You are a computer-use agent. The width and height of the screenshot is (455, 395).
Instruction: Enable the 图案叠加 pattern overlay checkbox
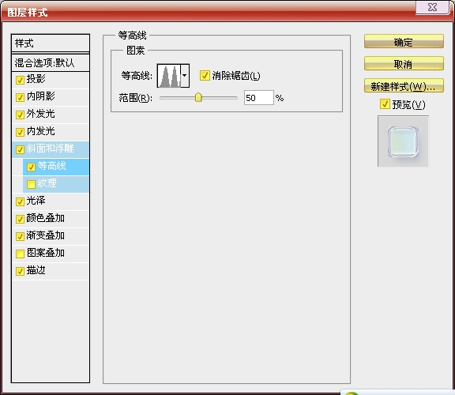point(20,254)
